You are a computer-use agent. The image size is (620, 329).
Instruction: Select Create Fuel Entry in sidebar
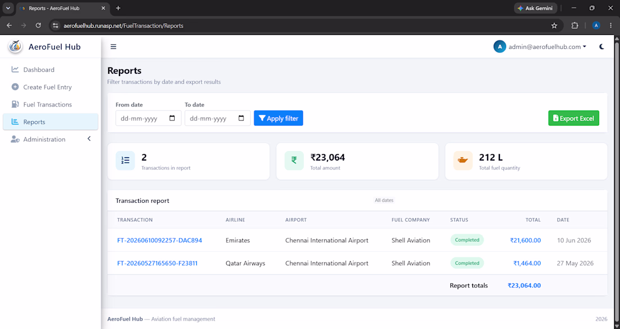[x=51, y=87]
